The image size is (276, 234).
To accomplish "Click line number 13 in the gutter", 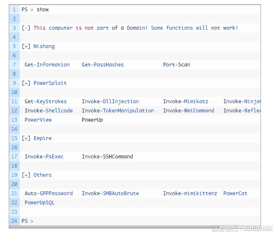I will tap(14, 120).
